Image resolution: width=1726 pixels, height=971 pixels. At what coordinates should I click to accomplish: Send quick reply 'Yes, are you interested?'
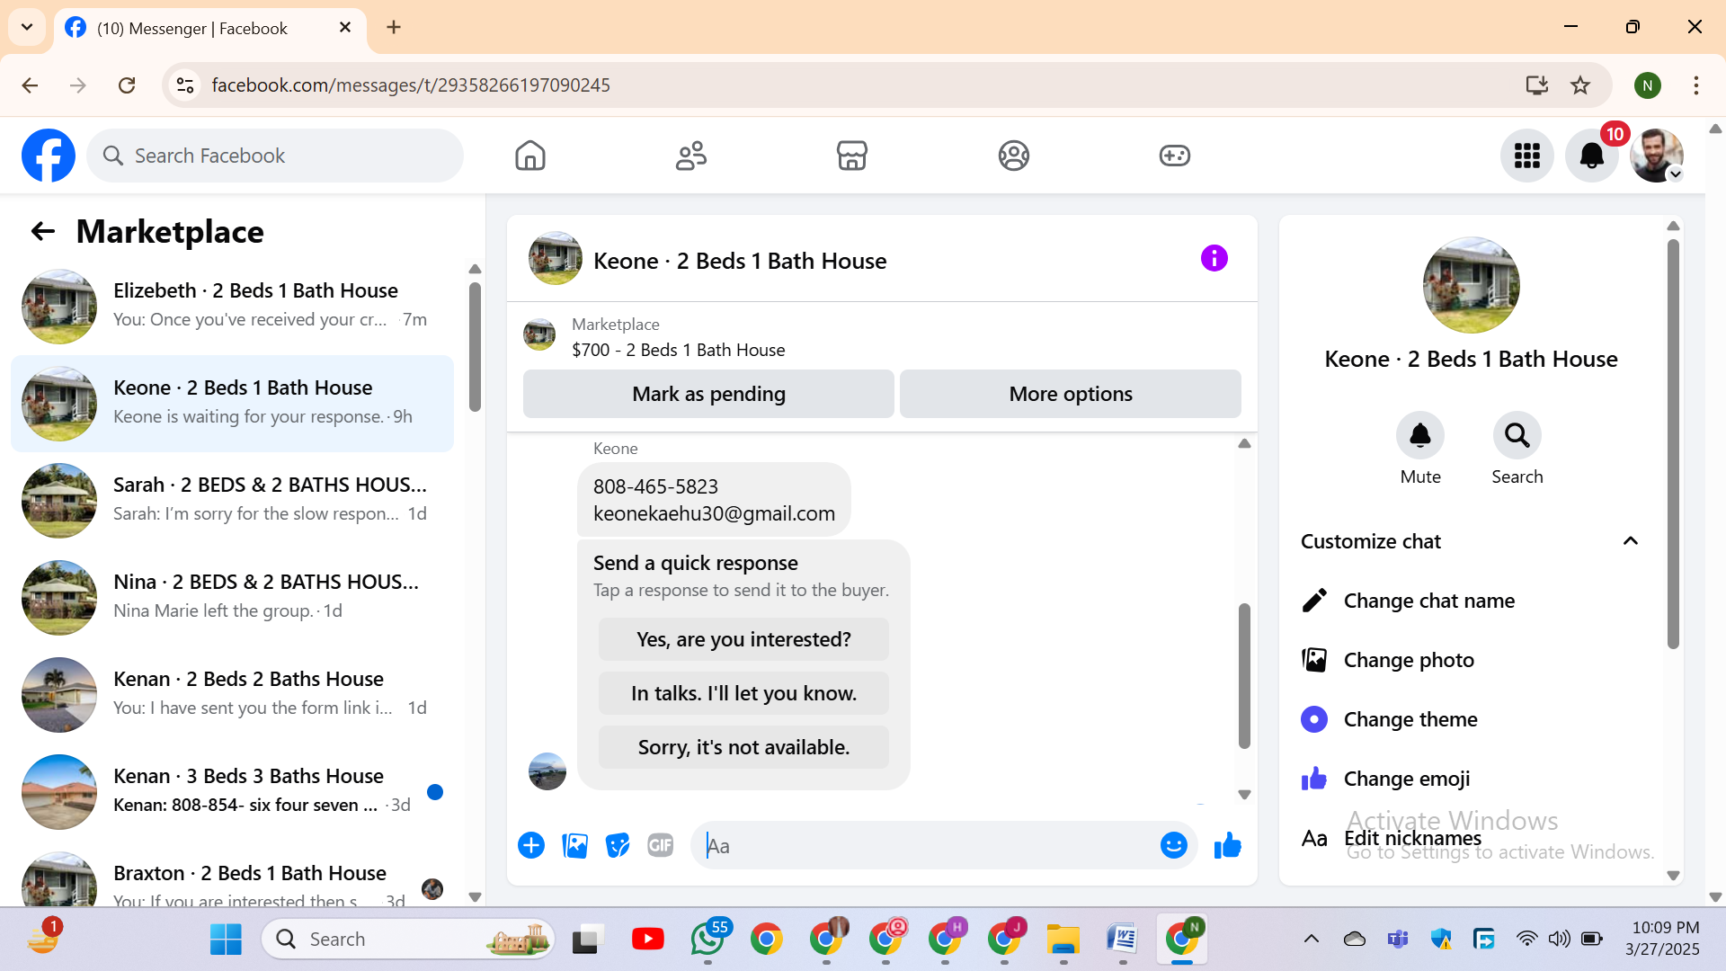point(743,639)
